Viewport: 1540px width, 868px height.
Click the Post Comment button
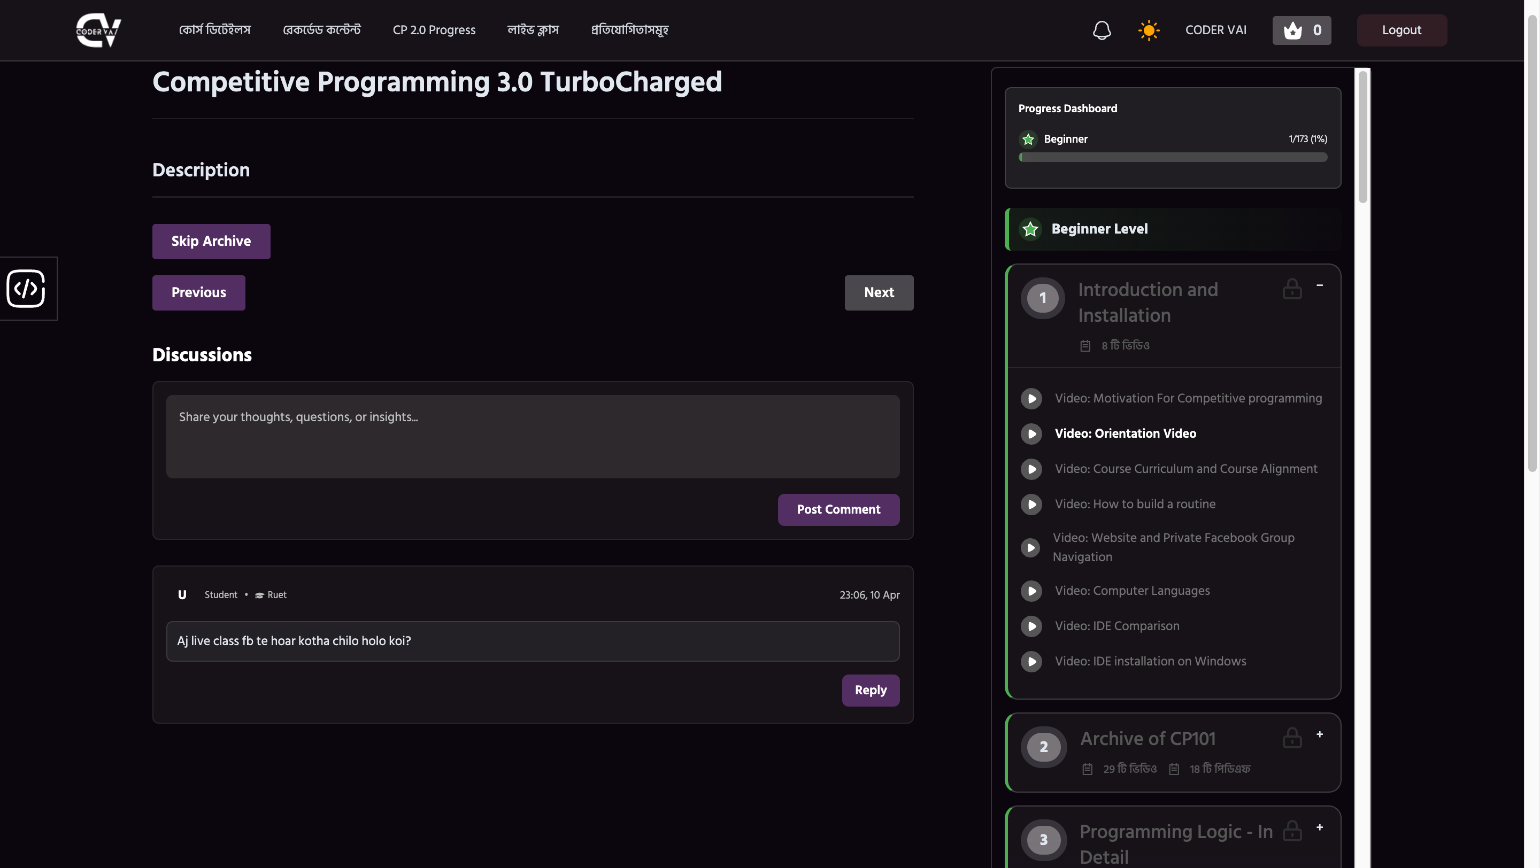838,509
